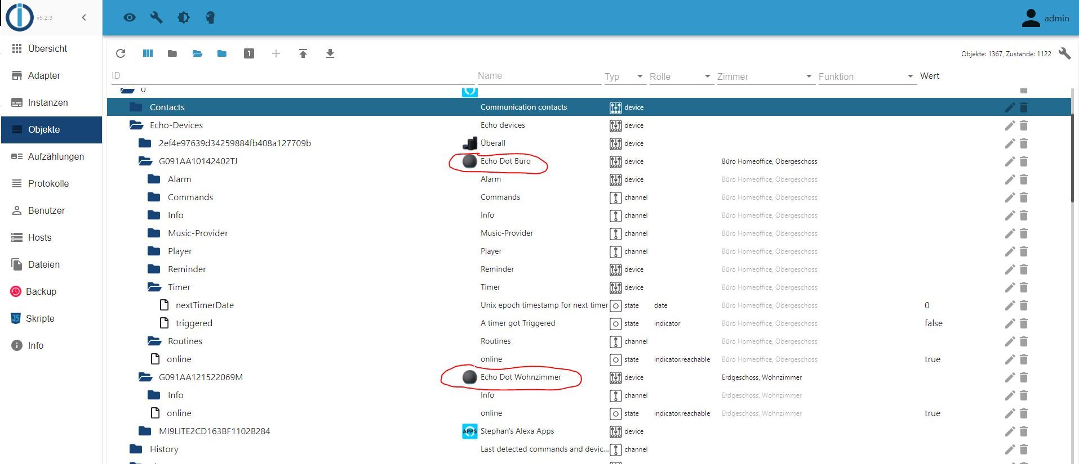Open the wrench next to object count
This screenshot has width=1079, height=464.
[x=1064, y=53]
